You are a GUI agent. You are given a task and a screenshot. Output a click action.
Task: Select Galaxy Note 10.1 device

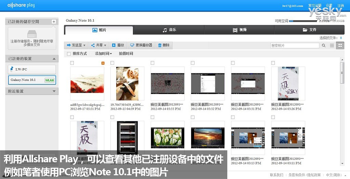[32, 80]
